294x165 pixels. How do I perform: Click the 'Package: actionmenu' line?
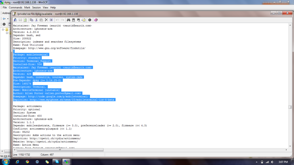pyautogui.click(x=27, y=106)
